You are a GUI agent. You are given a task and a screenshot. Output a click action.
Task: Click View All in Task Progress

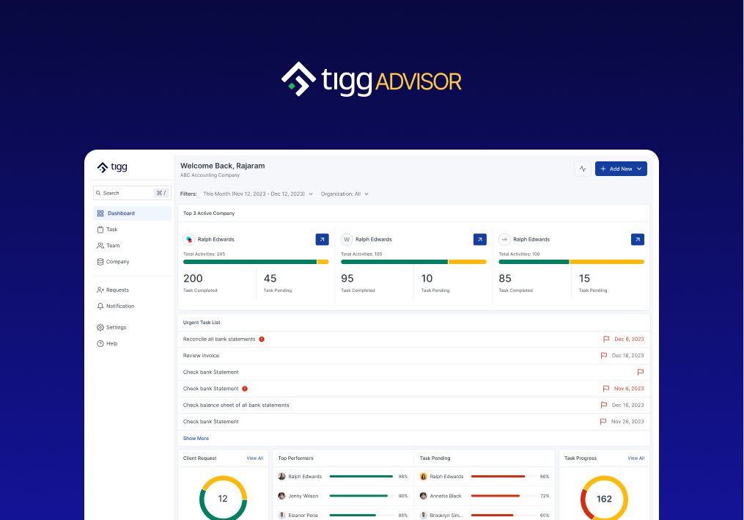636,458
